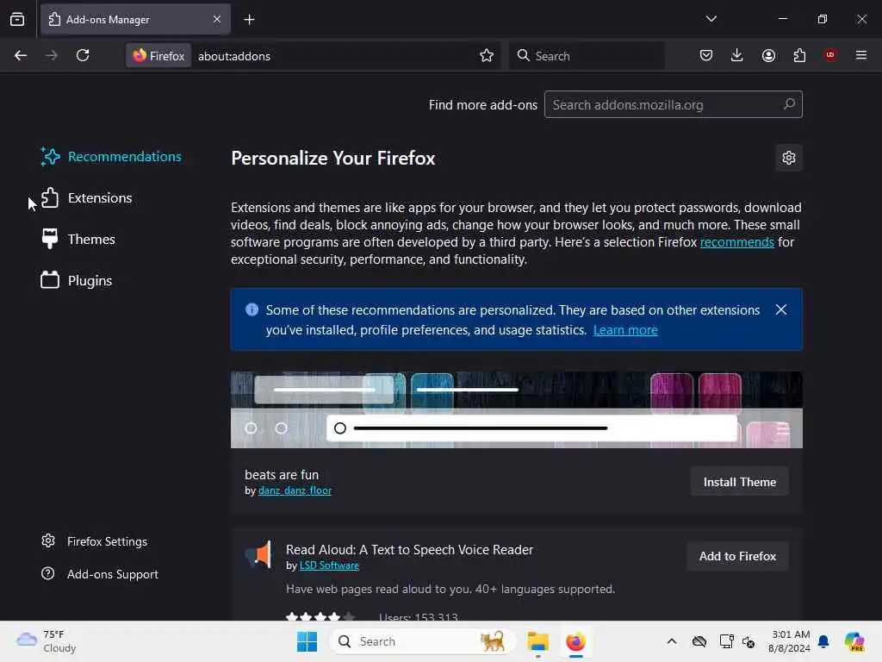Close the Add-ons Manager tab

click(216, 19)
